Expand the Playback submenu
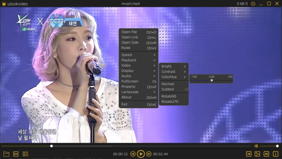 139,60
